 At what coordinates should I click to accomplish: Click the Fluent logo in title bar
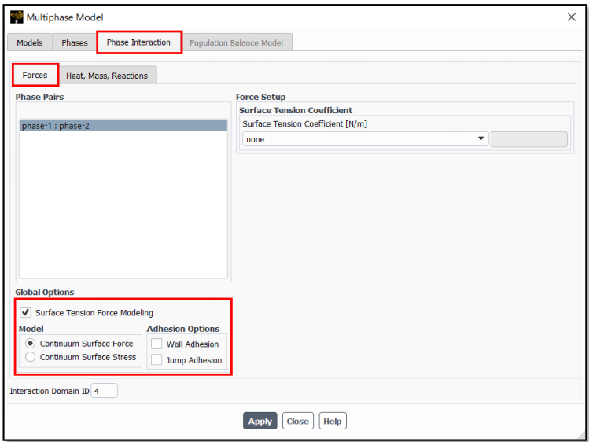click(x=17, y=17)
